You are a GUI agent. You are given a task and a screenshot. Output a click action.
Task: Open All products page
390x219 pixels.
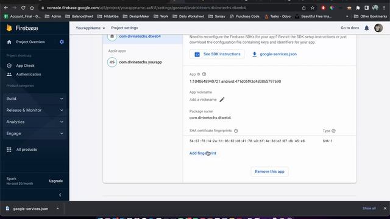click(x=27, y=150)
